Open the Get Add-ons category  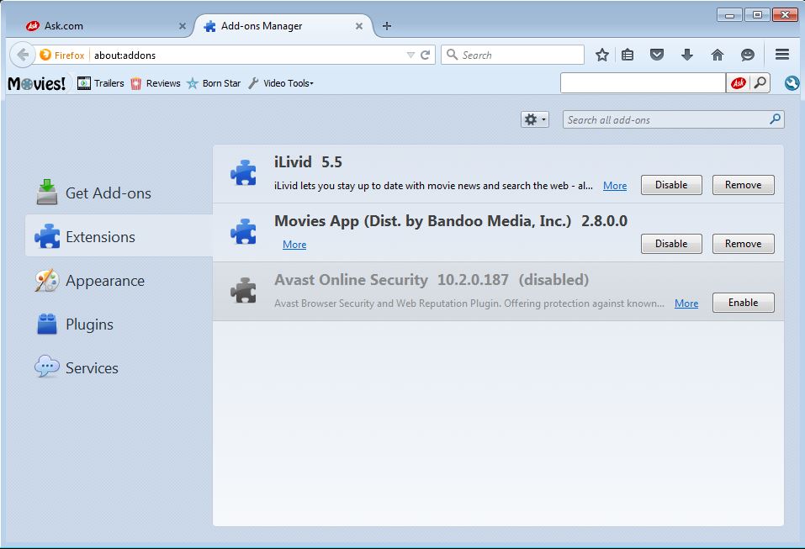[119, 193]
